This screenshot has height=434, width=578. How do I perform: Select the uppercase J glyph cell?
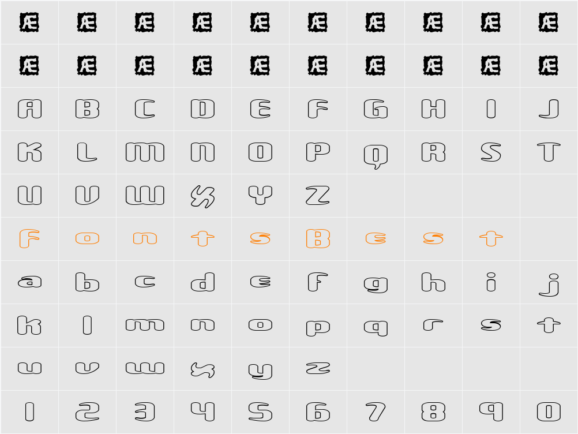549,109
